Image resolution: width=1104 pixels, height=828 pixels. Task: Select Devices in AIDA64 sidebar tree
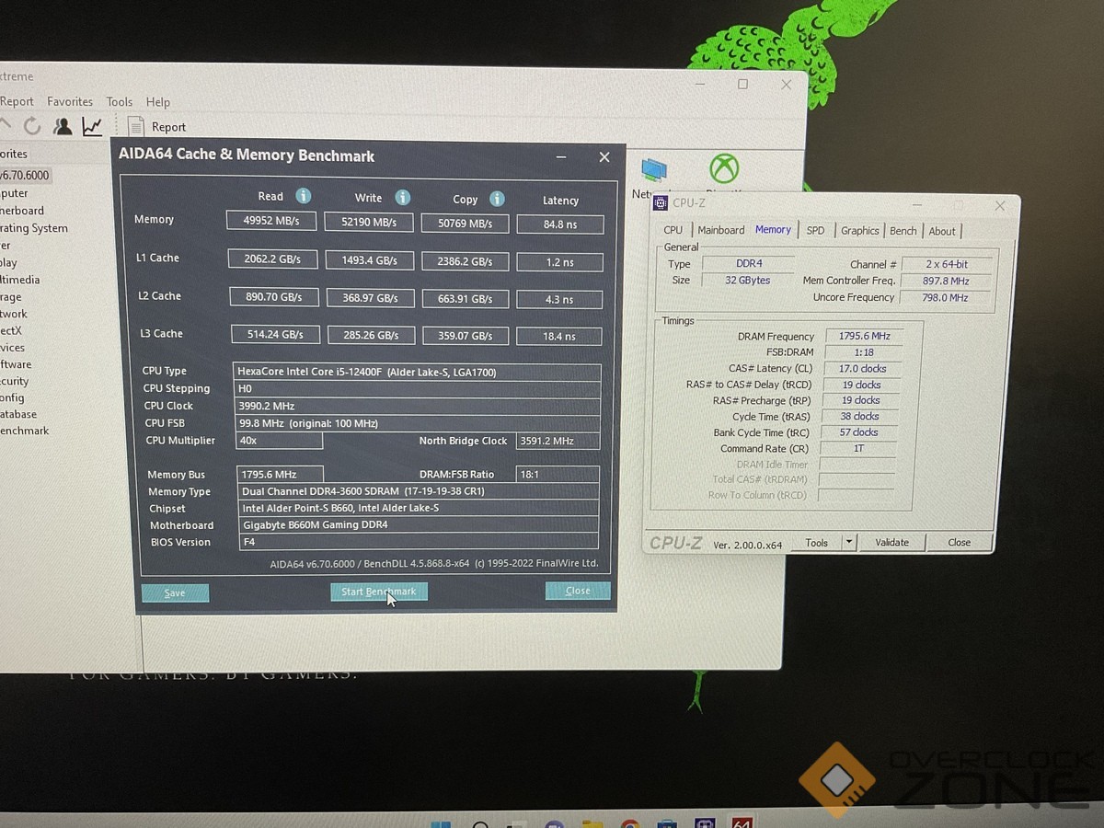(x=13, y=348)
